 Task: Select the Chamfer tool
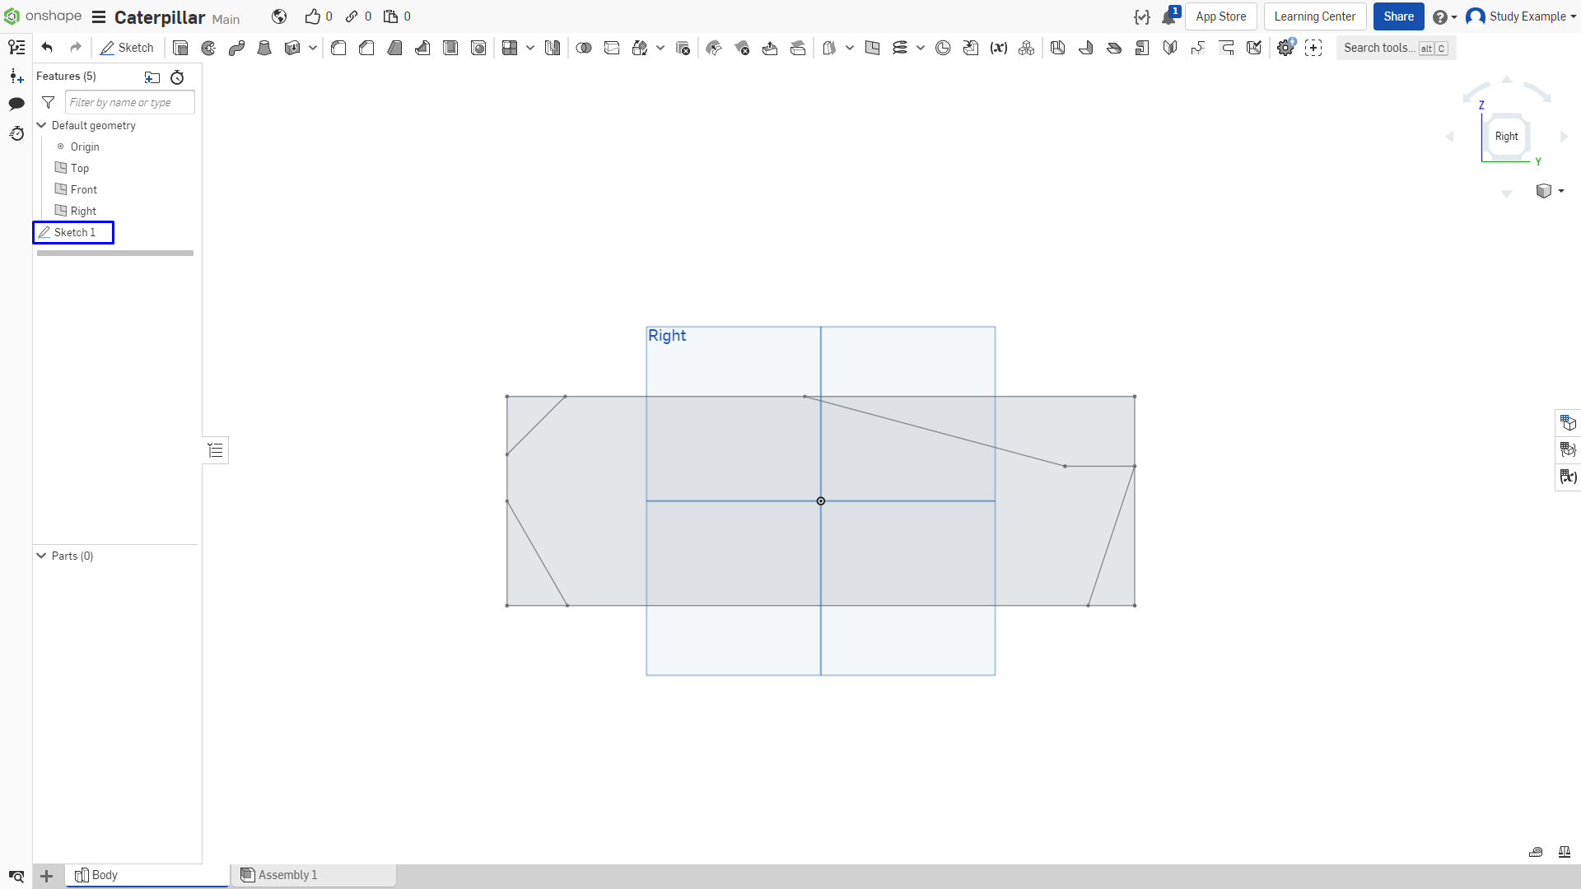pyautogui.click(x=366, y=48)
